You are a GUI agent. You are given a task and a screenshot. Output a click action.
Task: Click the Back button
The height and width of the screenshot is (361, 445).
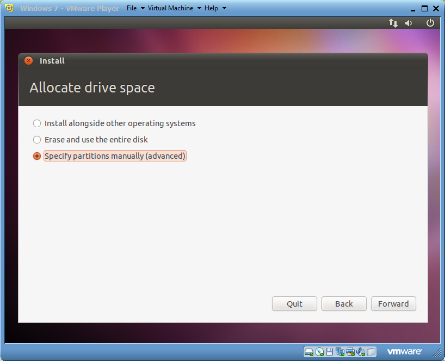click(344, 304)
